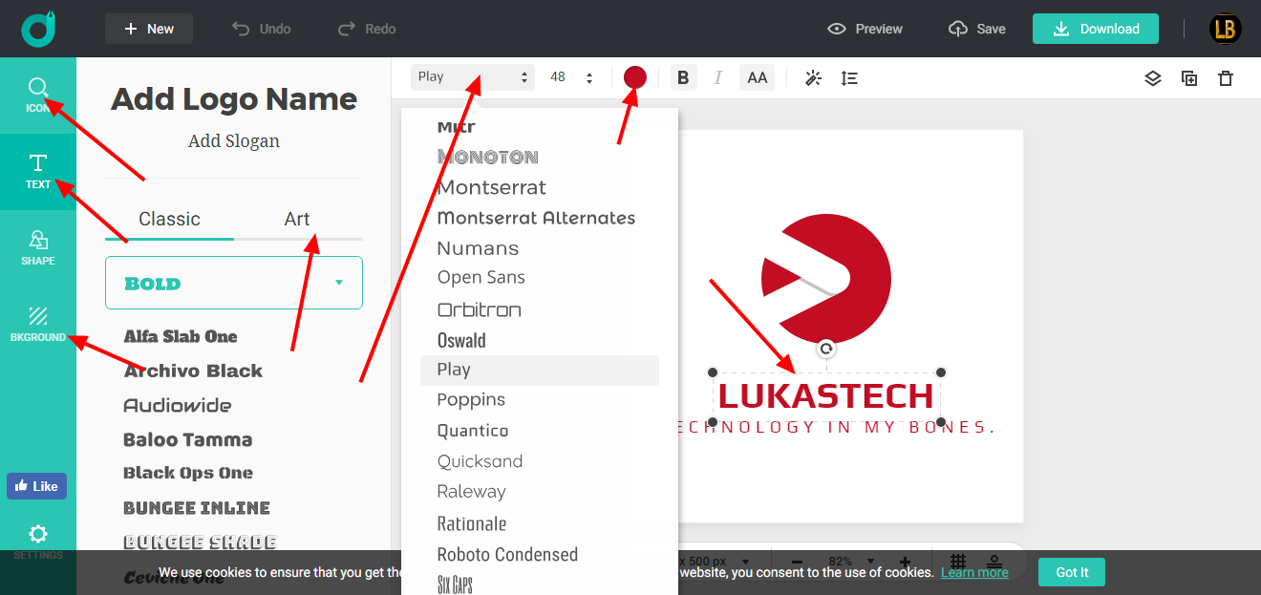Save the logo to cloud
Viewport: 1261px width, 595px height.
click(x=977, y=29)
